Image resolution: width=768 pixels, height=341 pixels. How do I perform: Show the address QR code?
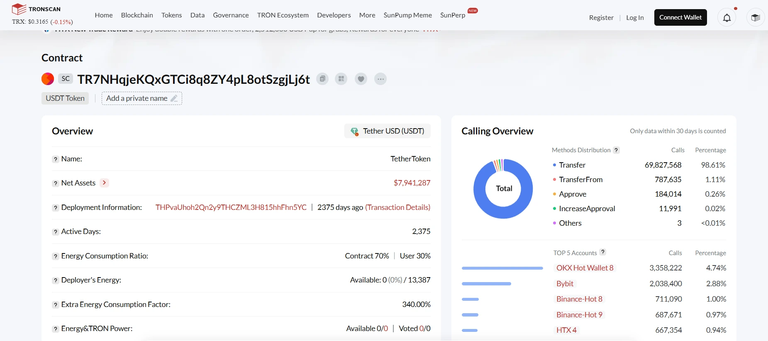341,79
